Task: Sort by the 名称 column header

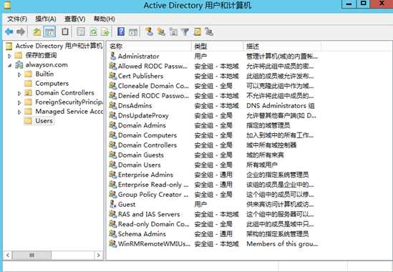Action: [150, 47]
